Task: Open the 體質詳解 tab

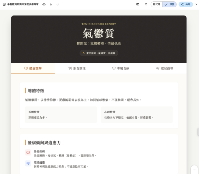Action: tap(33, 68)
